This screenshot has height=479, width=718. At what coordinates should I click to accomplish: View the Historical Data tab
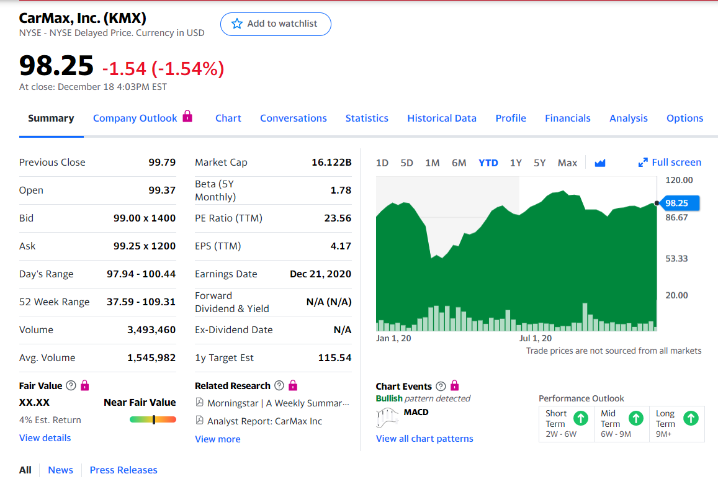coord(442,118)
